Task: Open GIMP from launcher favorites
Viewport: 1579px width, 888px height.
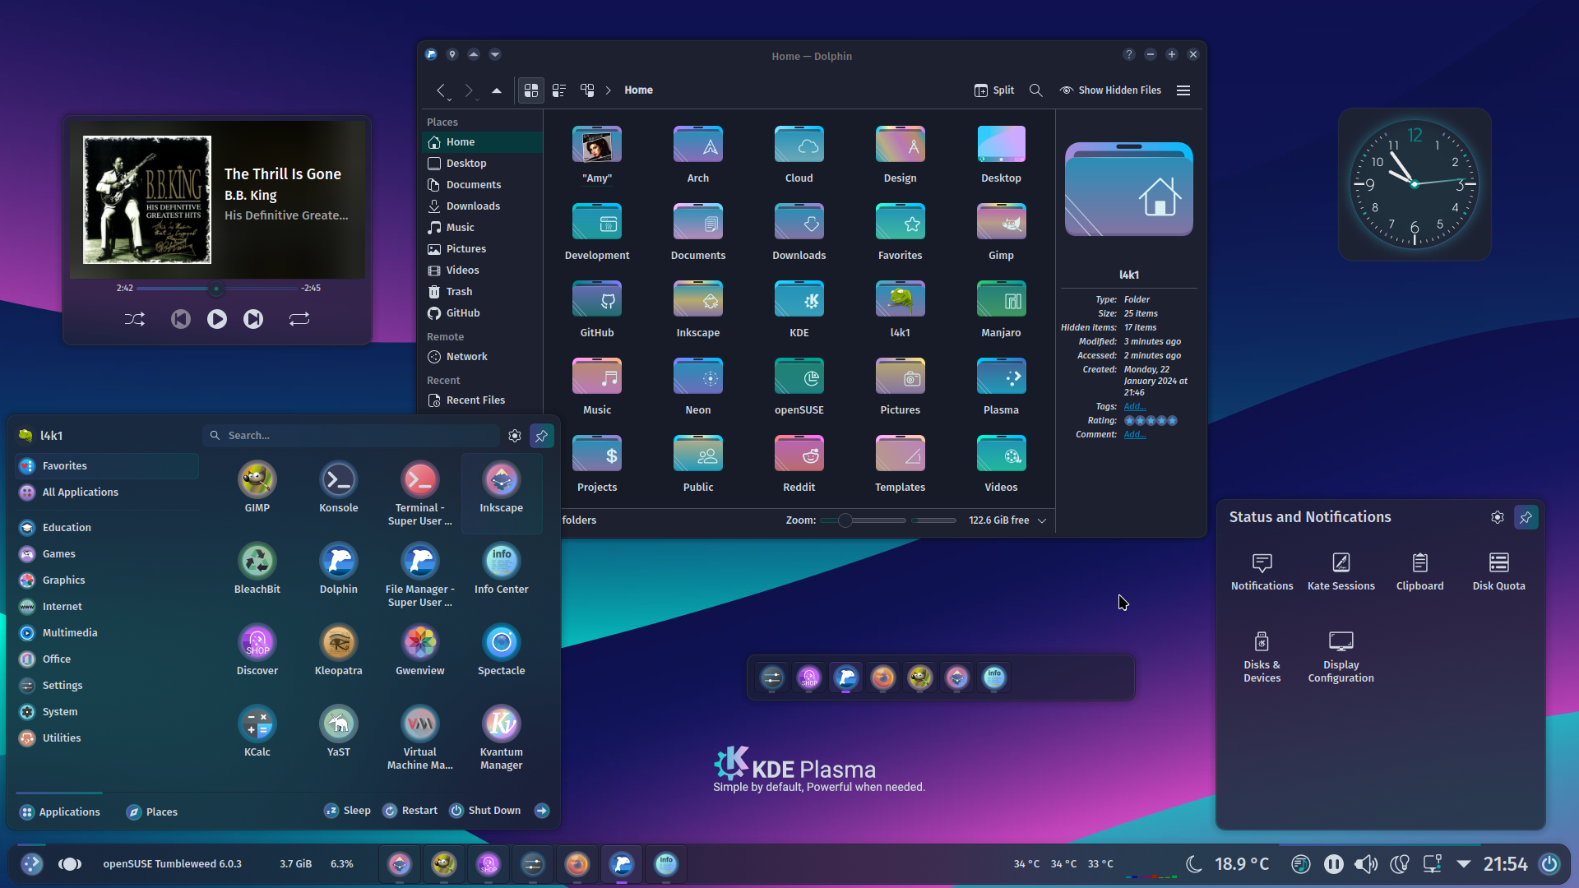Action: tap(257, 488)
